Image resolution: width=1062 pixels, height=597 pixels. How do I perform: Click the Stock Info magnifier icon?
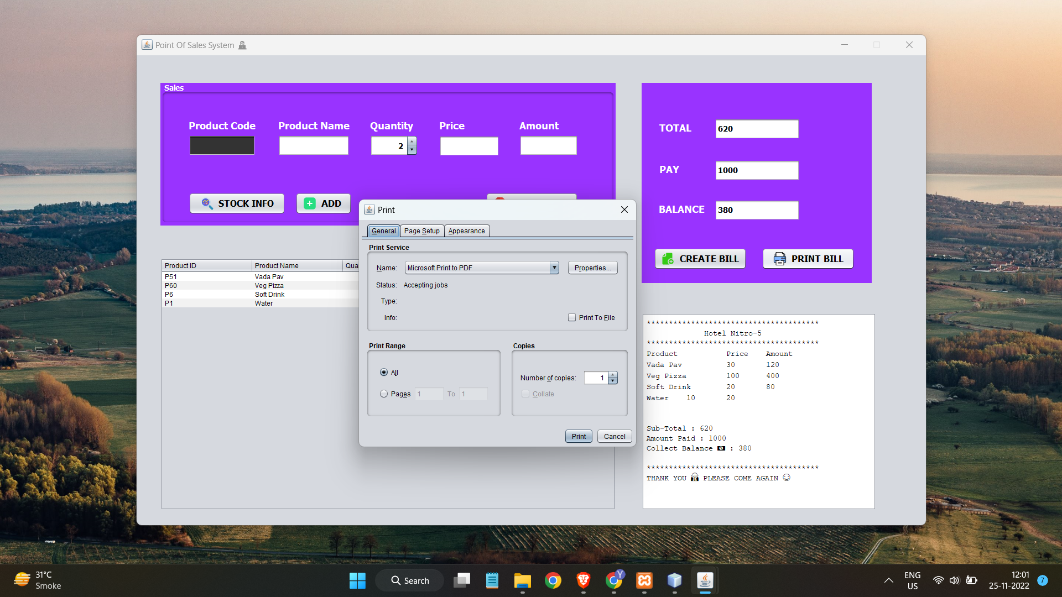[207, 203]
